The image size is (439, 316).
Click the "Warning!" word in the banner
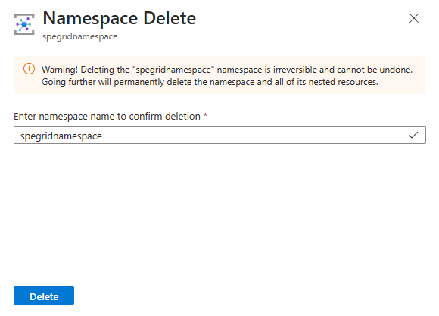60,70
